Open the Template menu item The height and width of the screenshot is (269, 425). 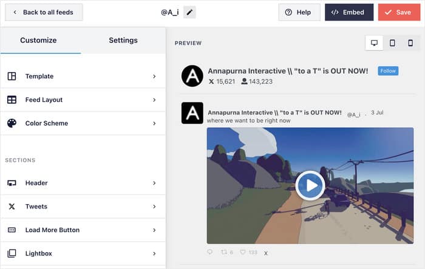pyautogui.click(x=83, y=76)
